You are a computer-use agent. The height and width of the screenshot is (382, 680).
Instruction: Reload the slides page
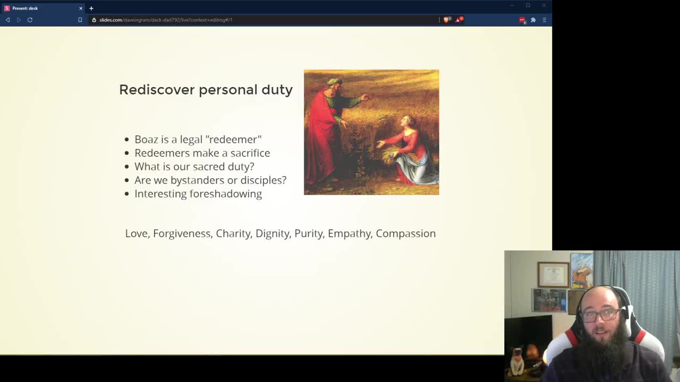30,20
